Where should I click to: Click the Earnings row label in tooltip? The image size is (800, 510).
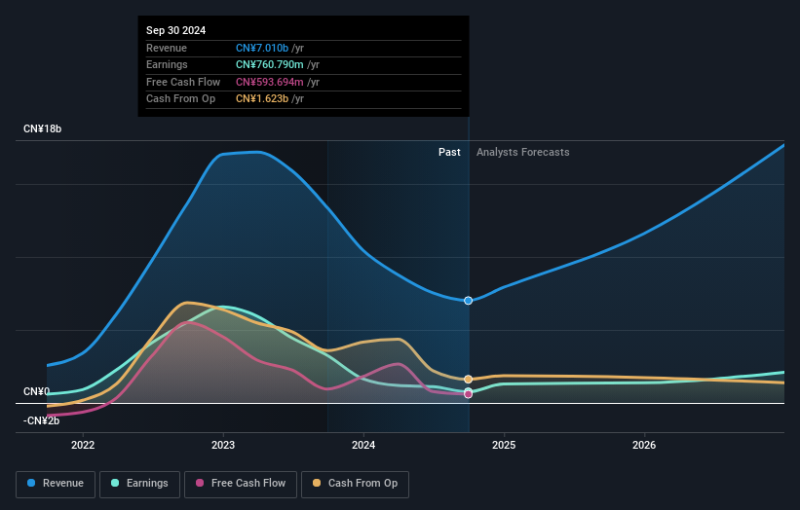167,64
